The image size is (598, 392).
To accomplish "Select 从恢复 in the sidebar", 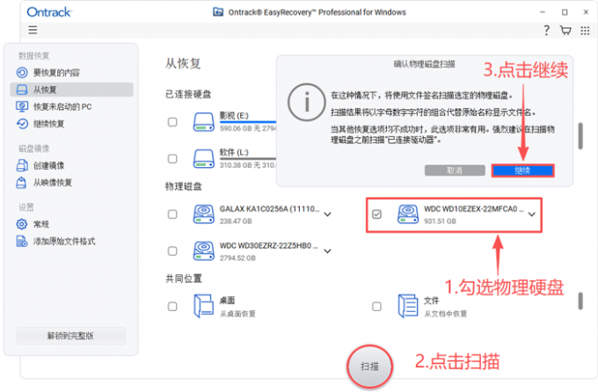I will click(x=72, y=90).
